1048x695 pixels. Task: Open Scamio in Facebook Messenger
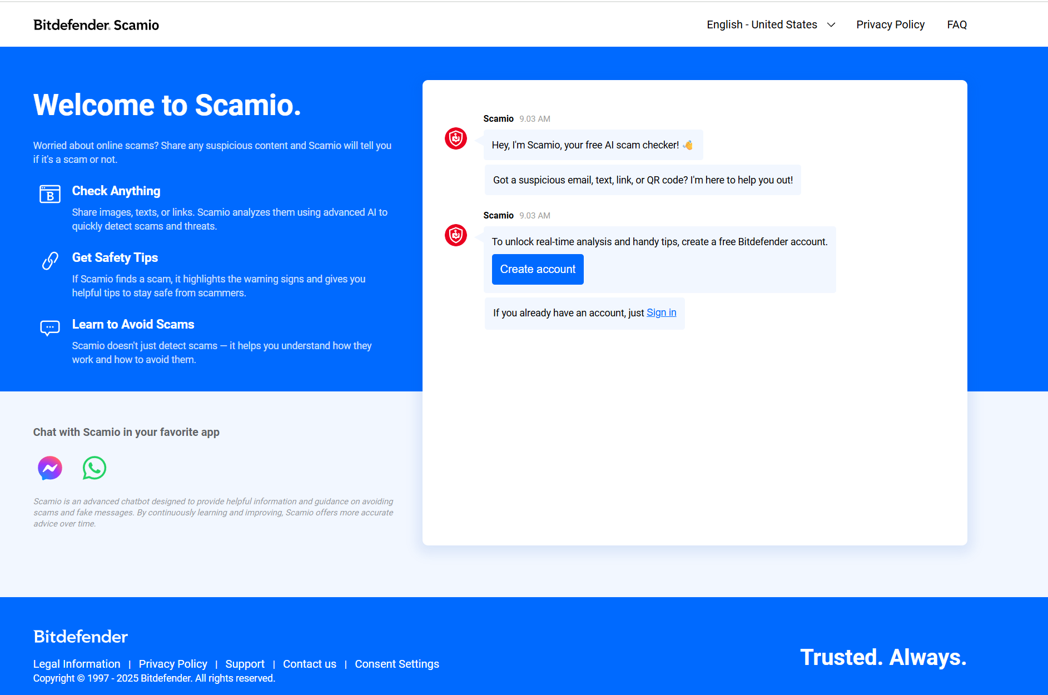click(x=50, y=468)
